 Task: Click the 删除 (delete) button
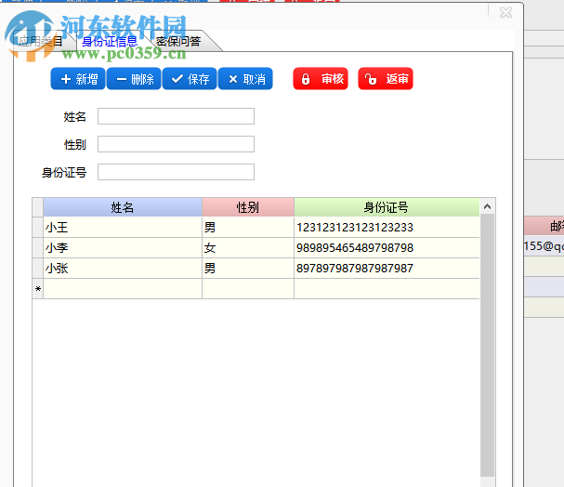point(134,79)
